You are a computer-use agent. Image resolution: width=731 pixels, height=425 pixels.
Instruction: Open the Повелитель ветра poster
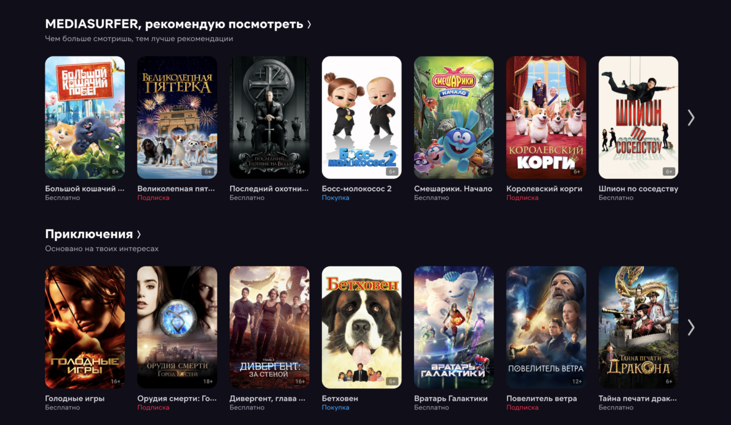coord(546,327)
